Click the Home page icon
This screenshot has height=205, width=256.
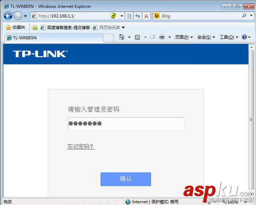[122, 37]
